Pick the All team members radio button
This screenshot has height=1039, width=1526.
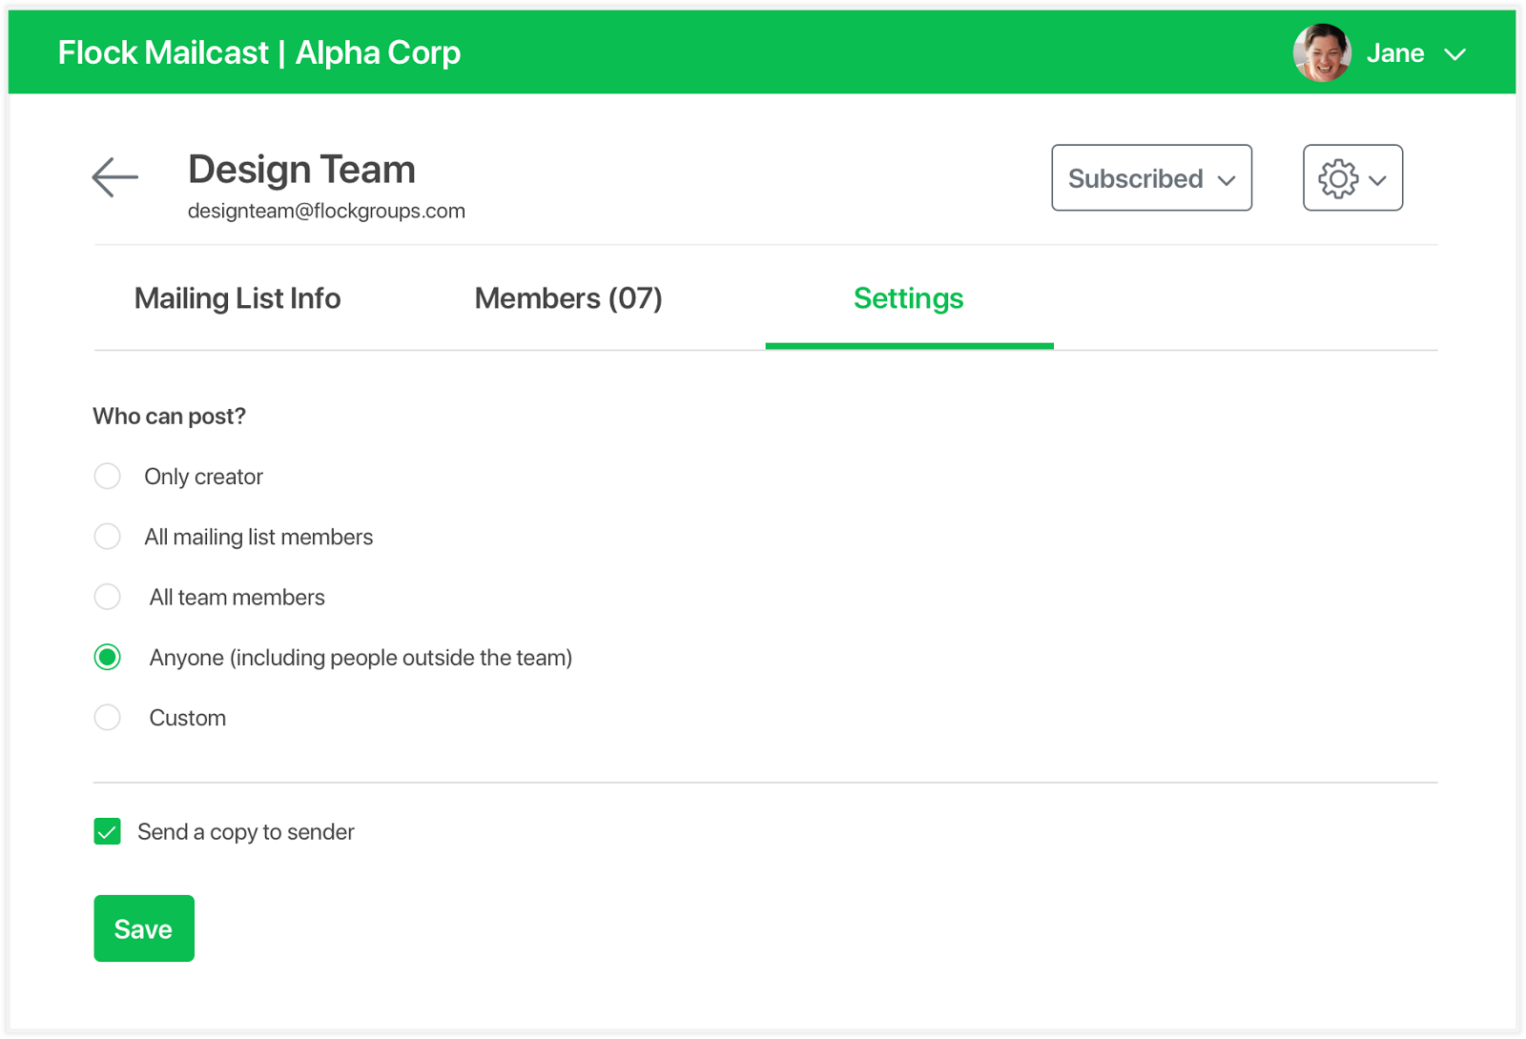108,597
